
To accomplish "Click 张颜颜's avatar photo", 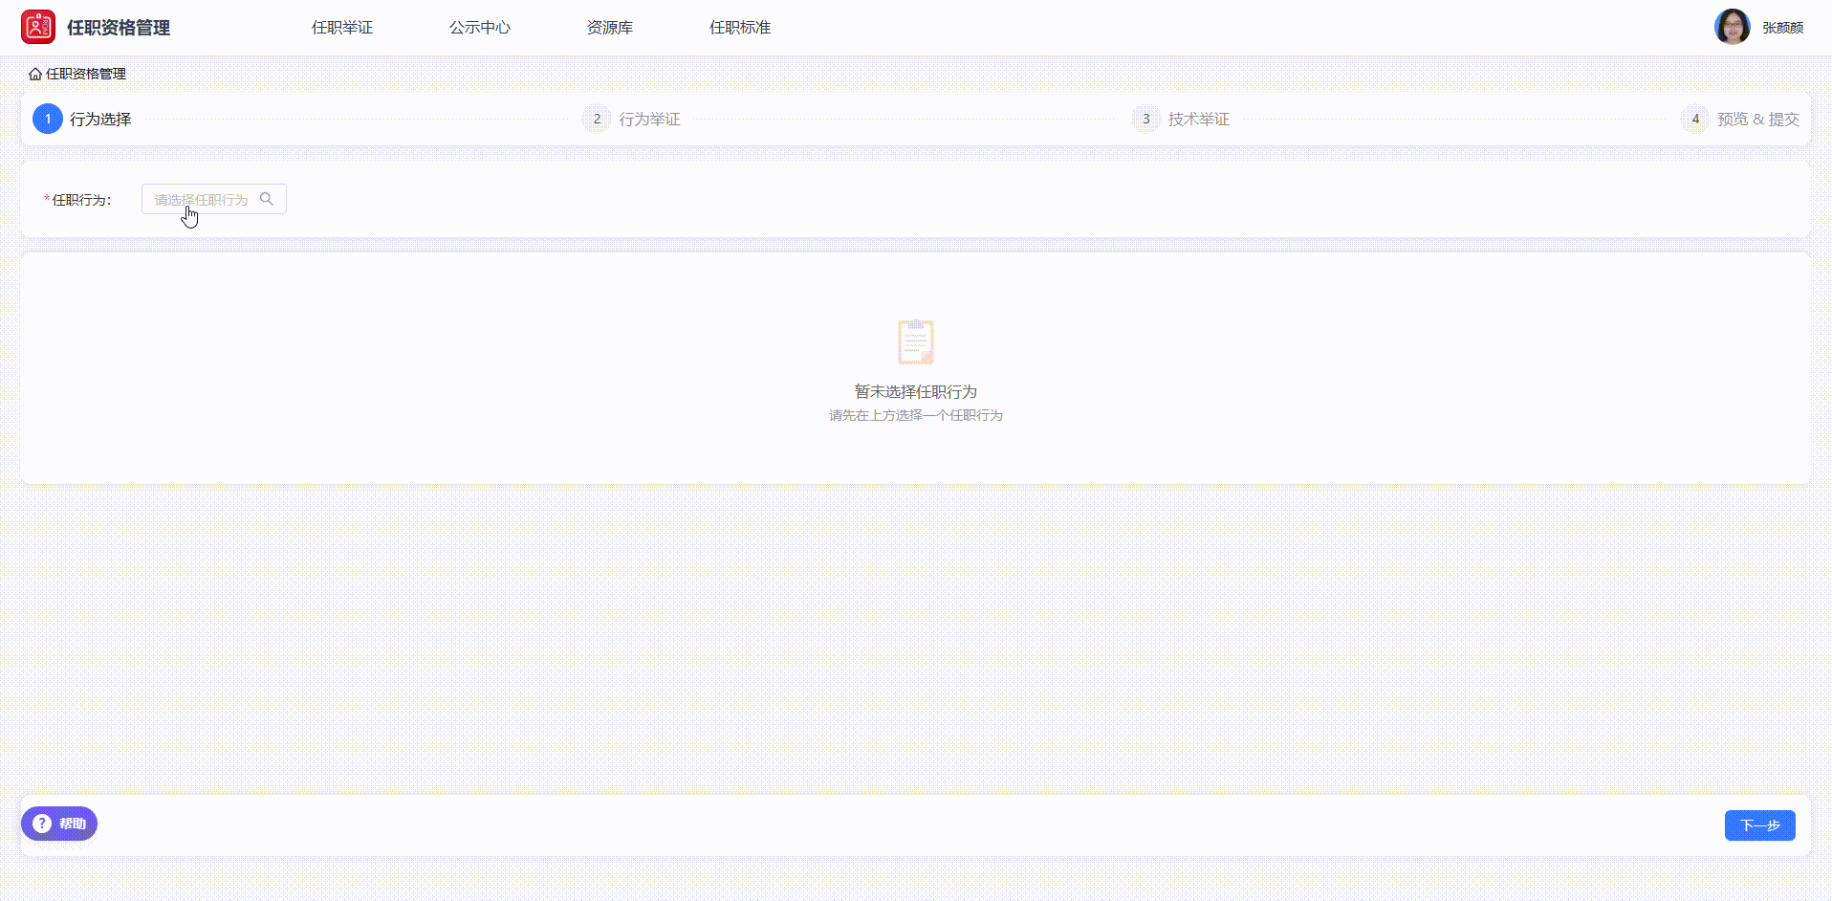I will [x=1732, y=26].
